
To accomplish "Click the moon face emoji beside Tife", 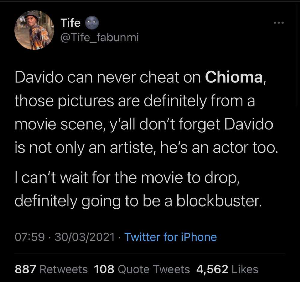I will click(92, 23).
